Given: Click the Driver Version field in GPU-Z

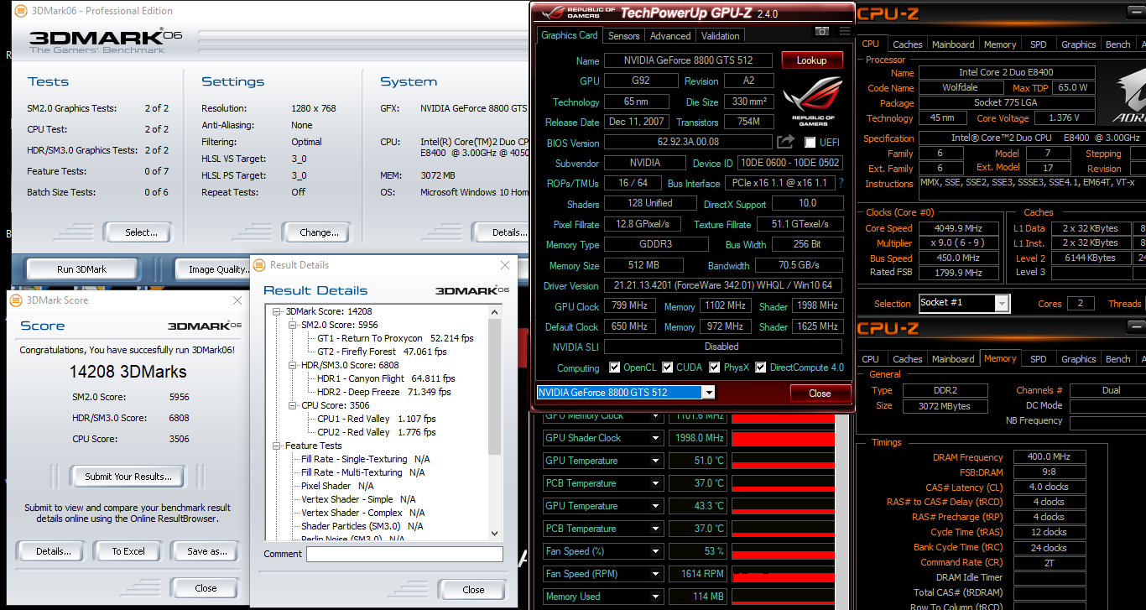Looking at the screenshot, I should [x=723, y=285].
